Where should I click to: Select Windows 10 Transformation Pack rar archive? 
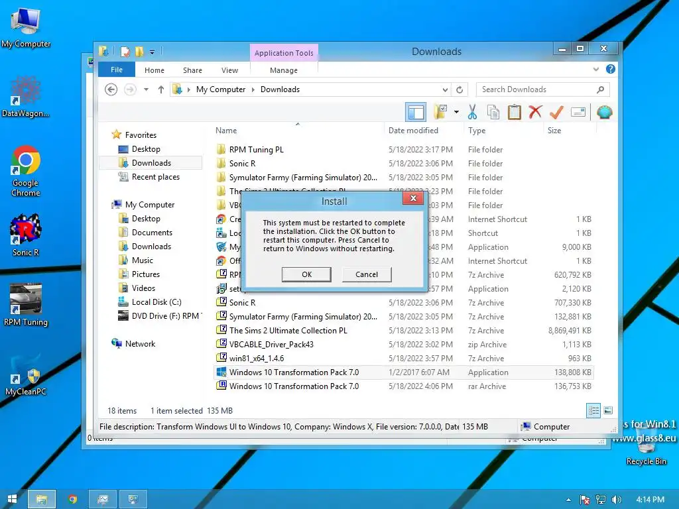[404, 386]
